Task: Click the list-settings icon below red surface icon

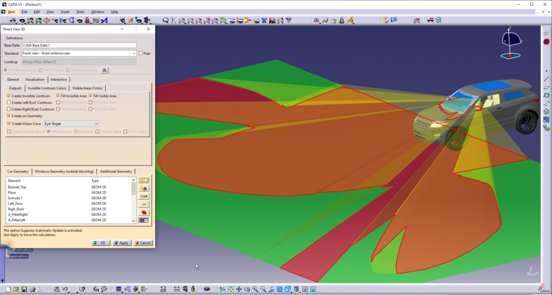Action: click(x=143, y=221)
